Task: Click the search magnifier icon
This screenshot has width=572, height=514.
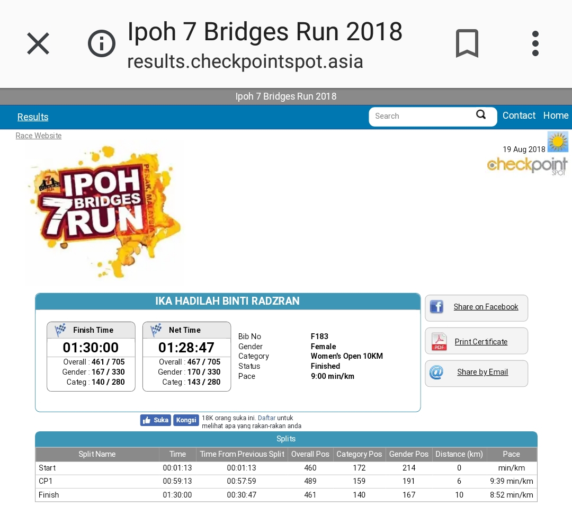Action: coord(481,114)
